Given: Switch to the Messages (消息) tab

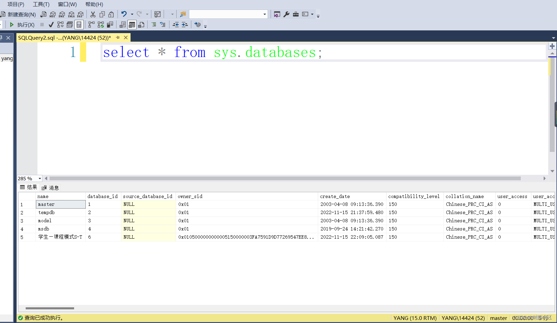Looking at the screenshot, I should point(50,188).
